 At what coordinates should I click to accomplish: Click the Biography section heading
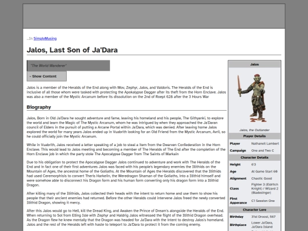pyautogui.click(x=39, y=107)
